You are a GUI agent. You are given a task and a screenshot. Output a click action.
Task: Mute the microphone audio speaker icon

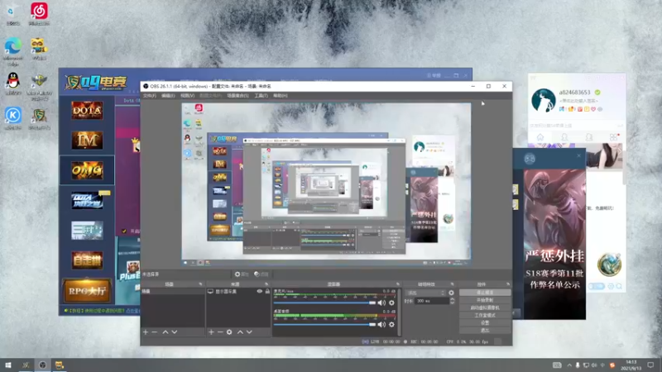click(381, 303)
